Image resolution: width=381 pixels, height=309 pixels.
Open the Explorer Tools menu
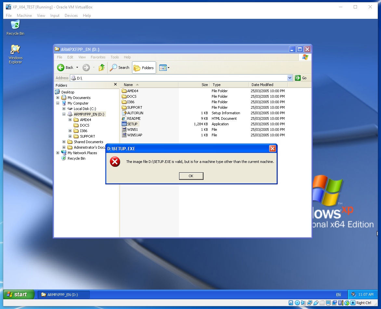(x=115, y=57)
